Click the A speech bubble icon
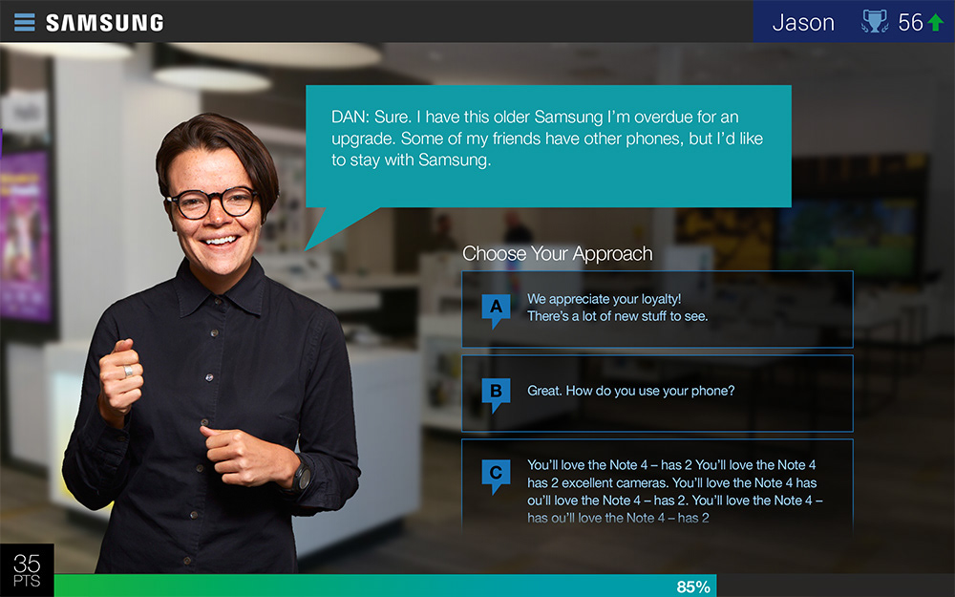 496,310
